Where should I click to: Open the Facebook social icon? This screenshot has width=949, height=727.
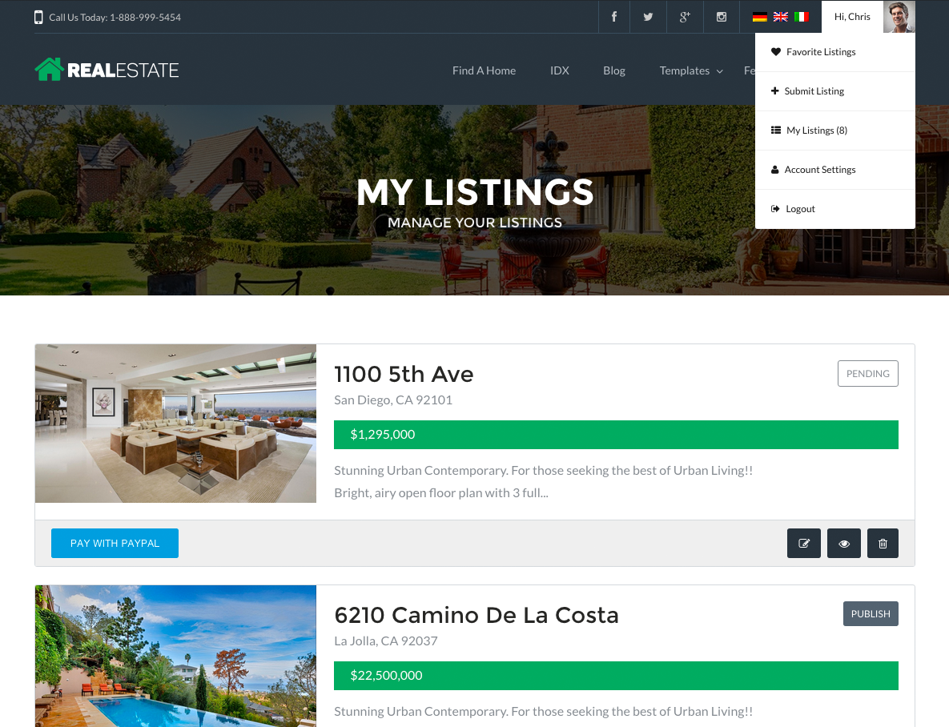pos(614,17)
